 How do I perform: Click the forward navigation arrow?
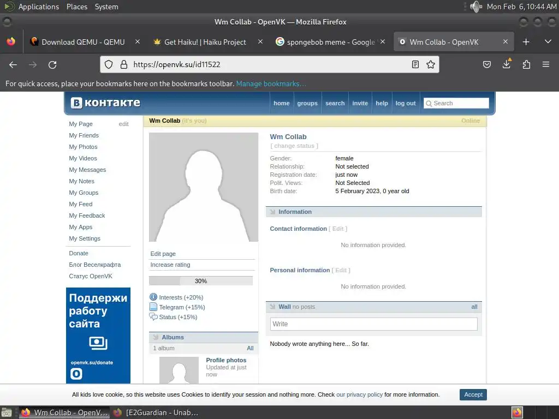[x=33, y=64]
